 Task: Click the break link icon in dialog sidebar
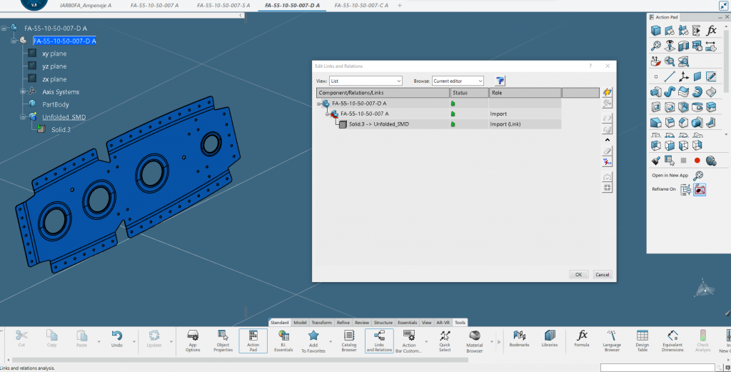pos(607,162)
